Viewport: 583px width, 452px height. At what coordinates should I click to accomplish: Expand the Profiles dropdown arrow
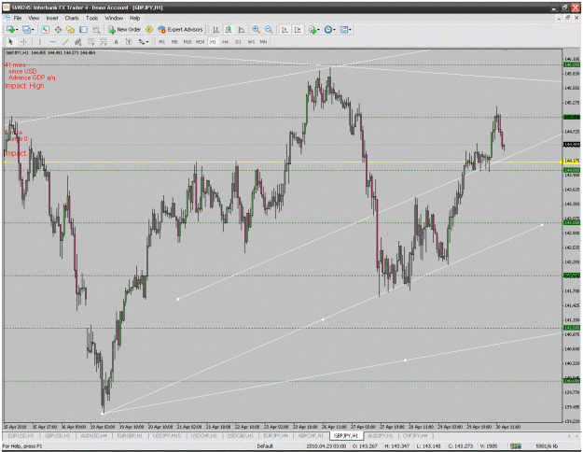33,30
